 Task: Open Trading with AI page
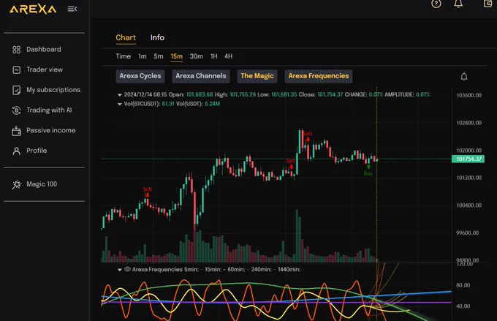pos(49,110)
